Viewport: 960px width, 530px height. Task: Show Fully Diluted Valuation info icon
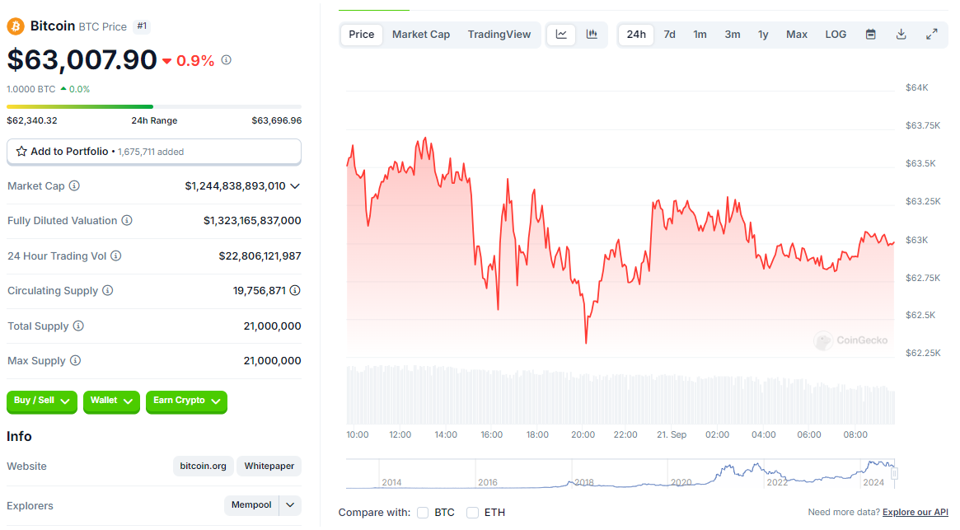127,221
